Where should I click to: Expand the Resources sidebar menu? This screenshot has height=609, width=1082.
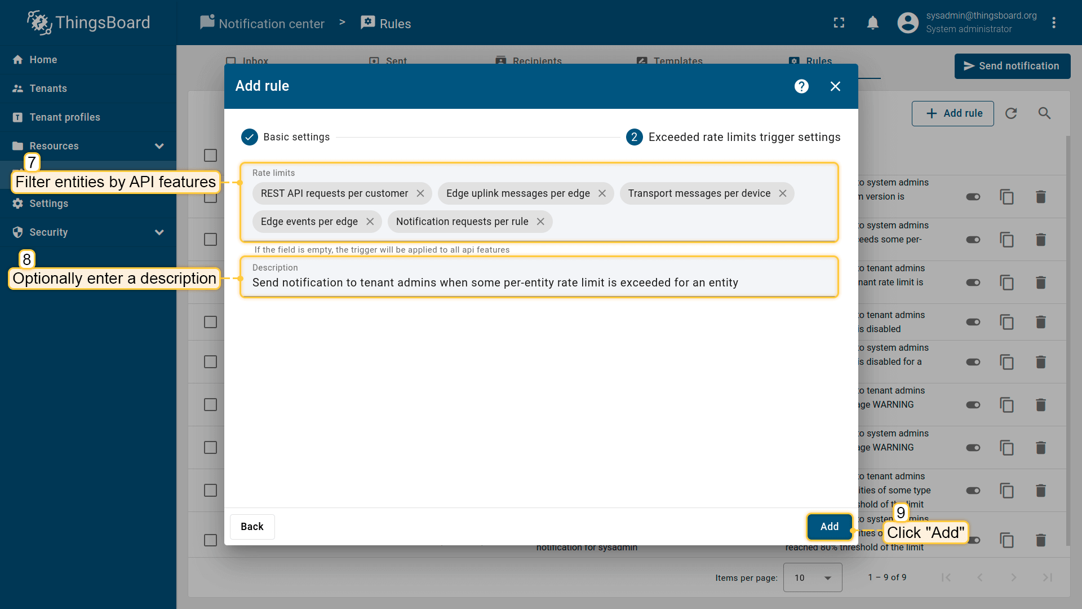[x=159, y=146]
